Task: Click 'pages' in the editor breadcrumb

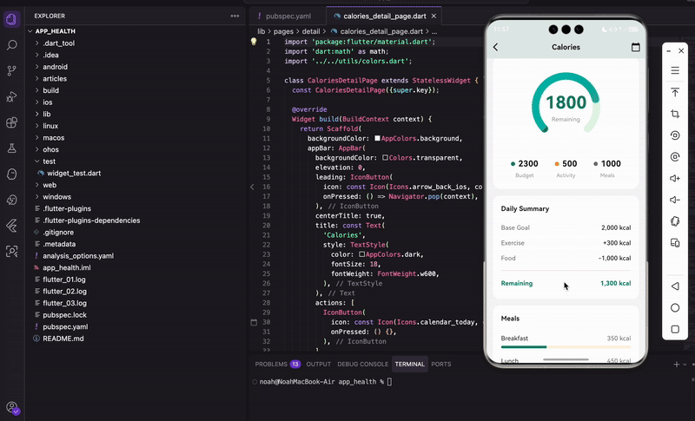Action: pos(283,31)
